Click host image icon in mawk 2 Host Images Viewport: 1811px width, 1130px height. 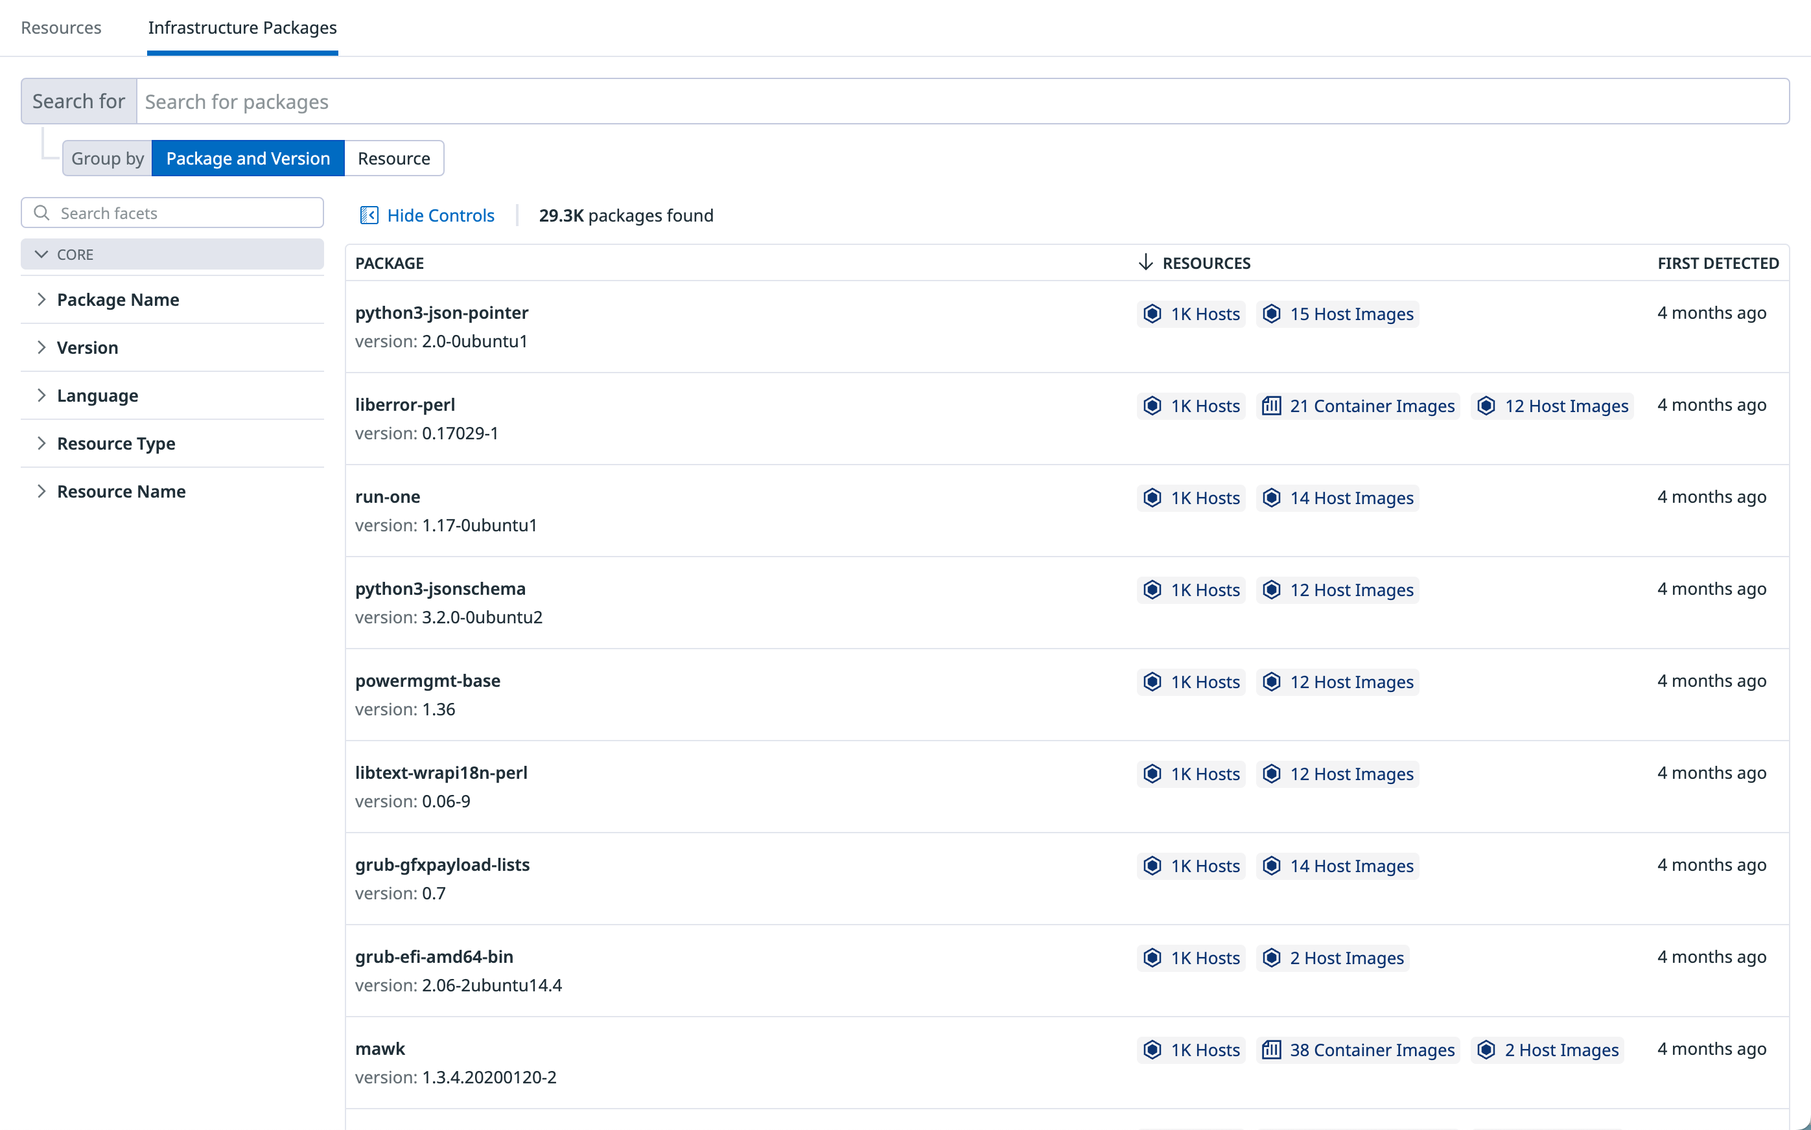(x=1487, y=1049)
